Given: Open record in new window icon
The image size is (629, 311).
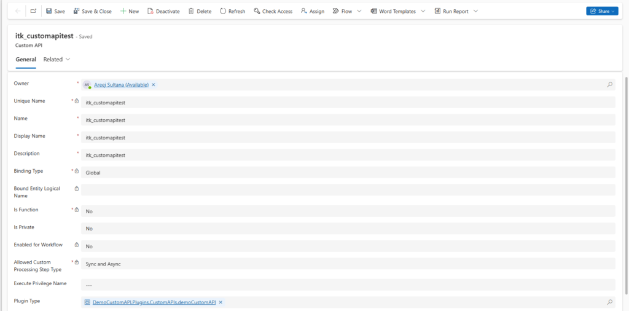Looking at the screenshot, I should coord(33,11).
